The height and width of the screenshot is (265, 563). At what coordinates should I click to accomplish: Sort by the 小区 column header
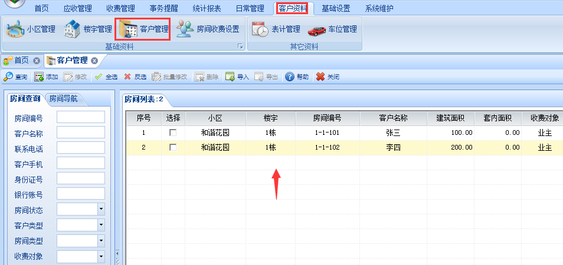(215, 118)
